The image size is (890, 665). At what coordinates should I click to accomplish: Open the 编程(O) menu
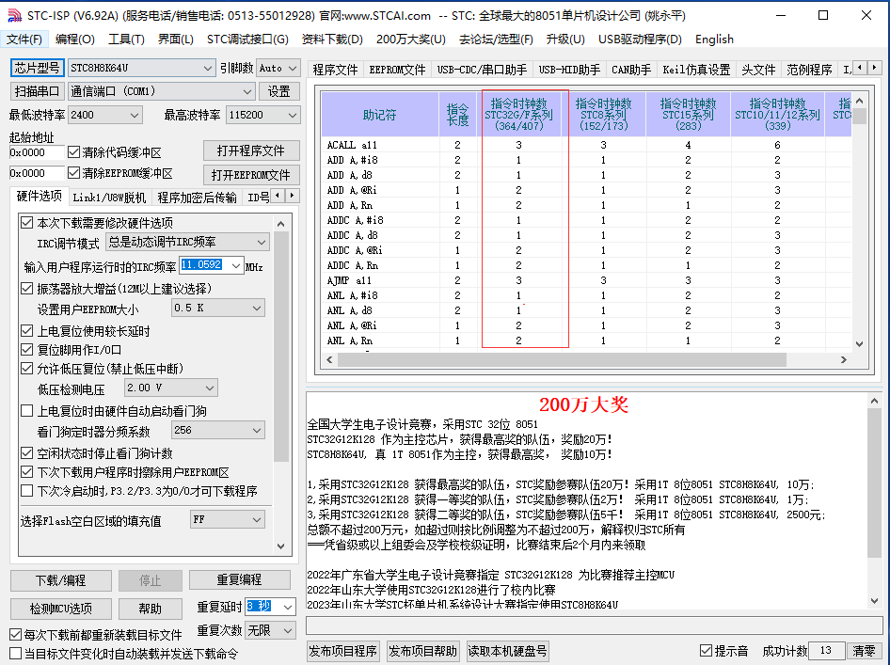[75, 40]
